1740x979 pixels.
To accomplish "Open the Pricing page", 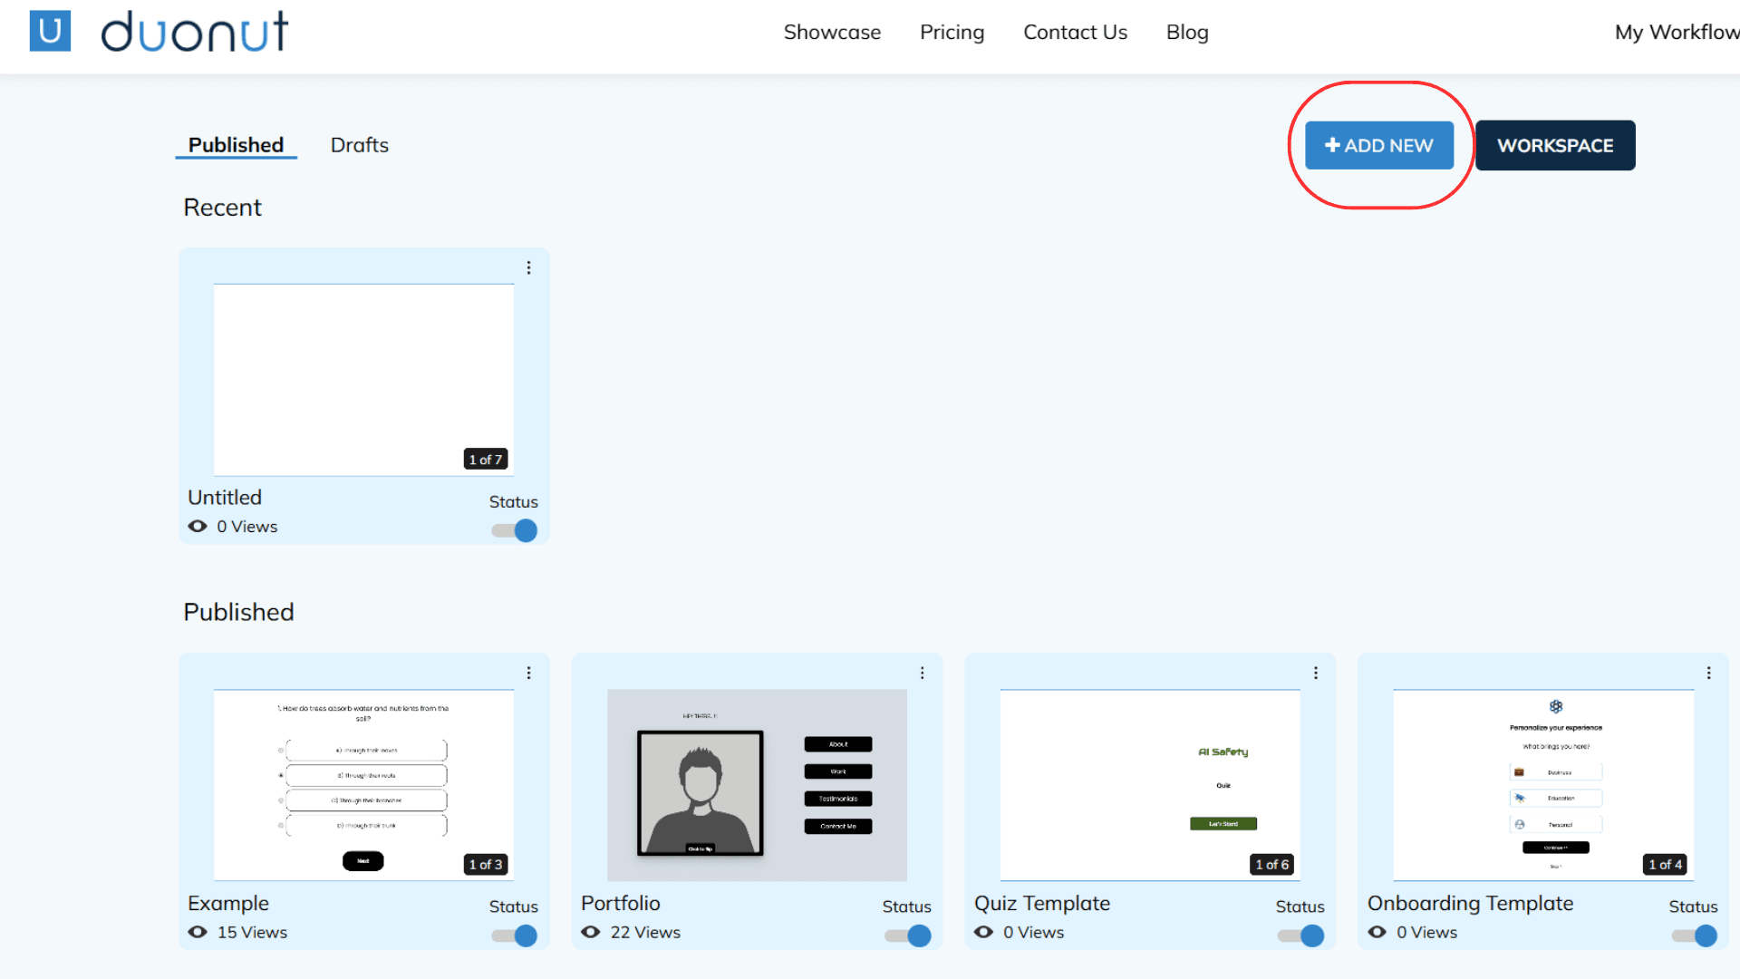I will [x=952, y=33].
